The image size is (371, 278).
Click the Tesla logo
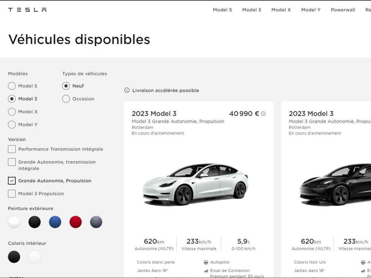(27, 10)
